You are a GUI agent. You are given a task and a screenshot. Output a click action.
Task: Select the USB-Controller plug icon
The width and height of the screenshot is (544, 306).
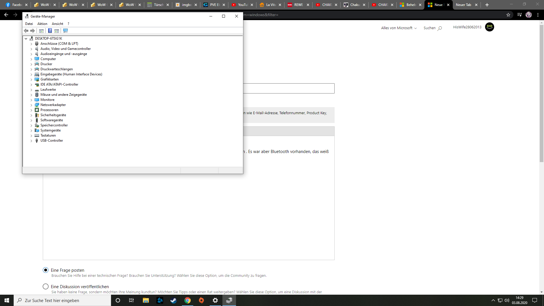tap(37, 141)
